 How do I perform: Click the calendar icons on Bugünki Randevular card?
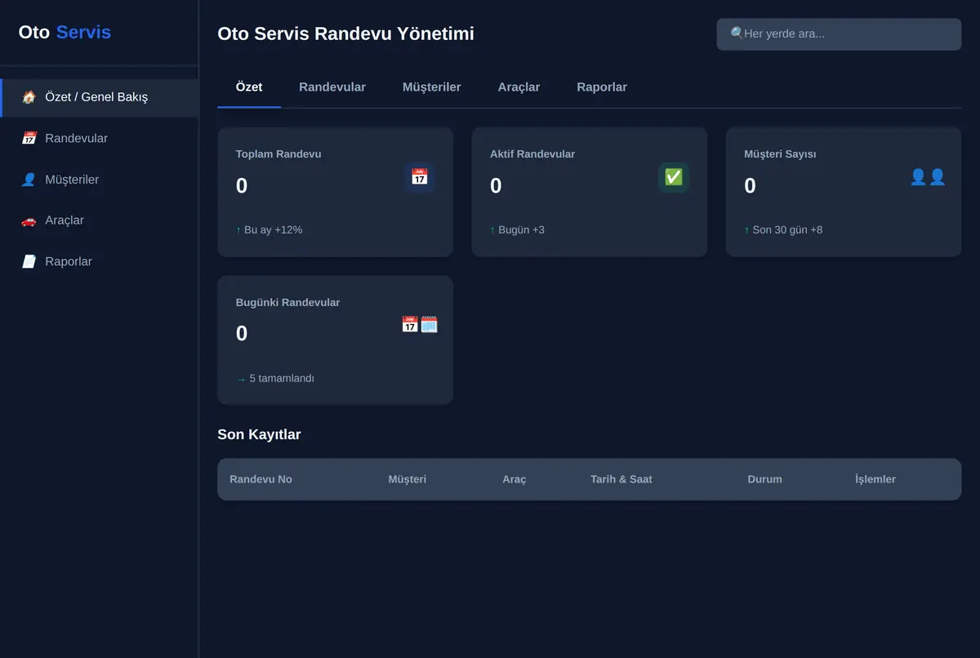pyautogui.click(x=420, y=325)
